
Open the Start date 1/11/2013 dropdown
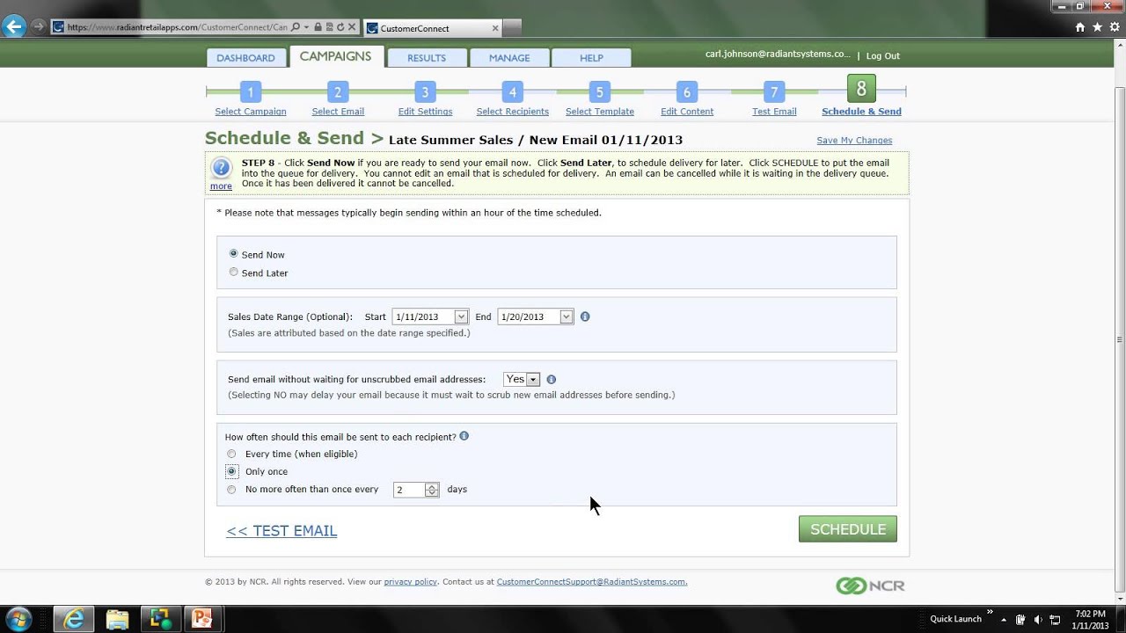tap(460, 316)
